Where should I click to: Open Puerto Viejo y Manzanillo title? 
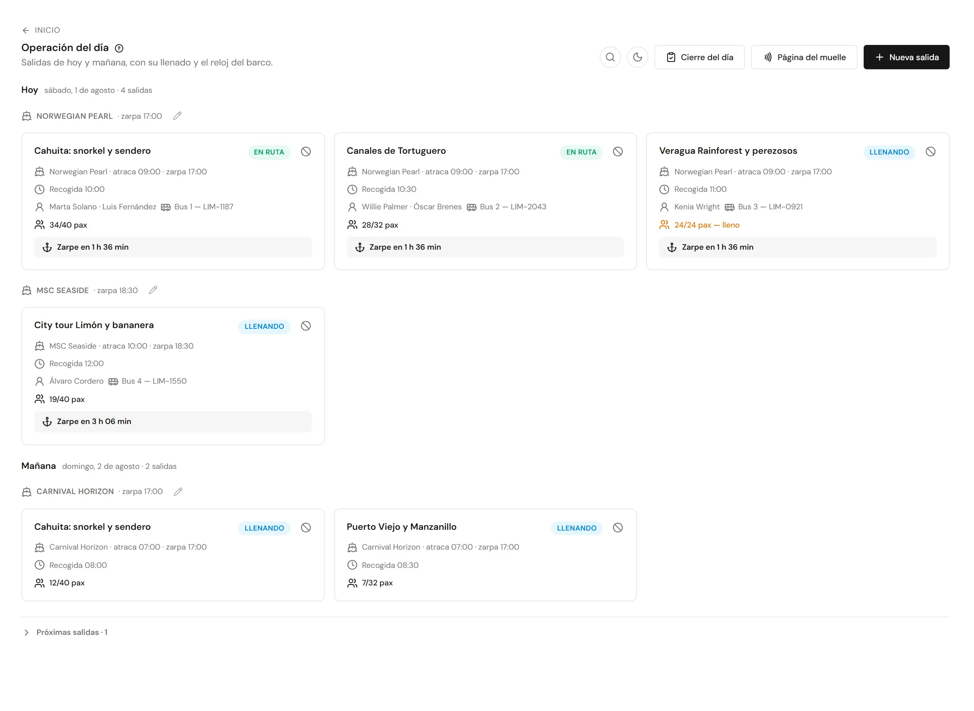(x=401, y=527)
